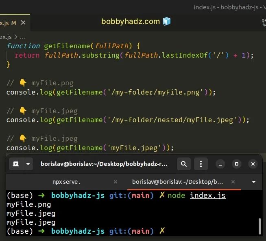
Task: Click the new terminal tab icon
Action: 16,164
